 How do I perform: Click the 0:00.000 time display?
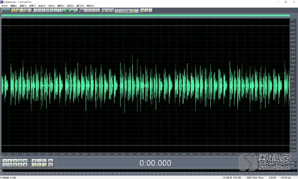(x=155, y=163)
